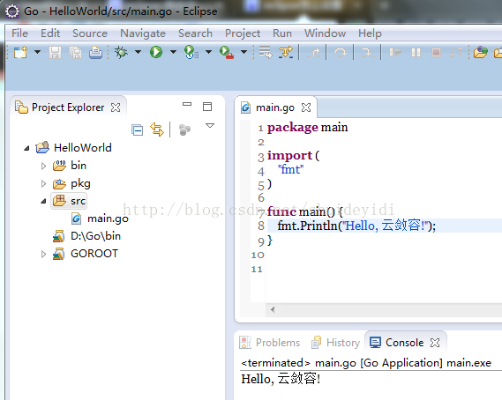Click the green Run button icon
The height and width of the screenshot is (400, 502).
pos(156,52)
